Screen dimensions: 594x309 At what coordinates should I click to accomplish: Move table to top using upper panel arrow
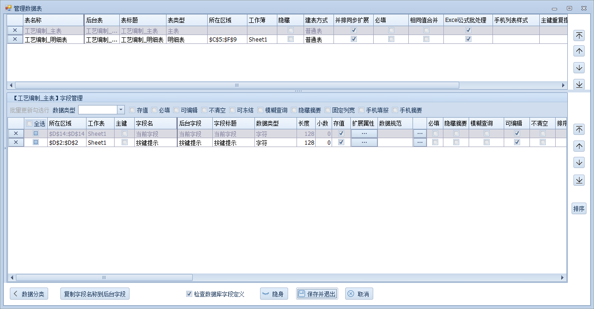coord(579,36)
